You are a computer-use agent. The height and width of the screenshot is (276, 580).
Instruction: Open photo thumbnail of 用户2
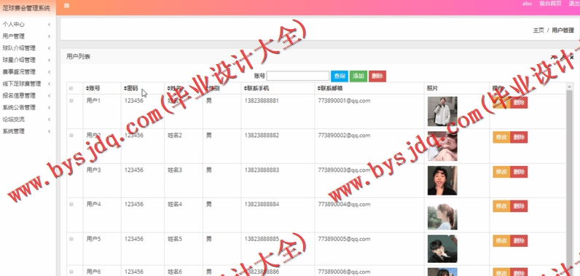point(442,146)
